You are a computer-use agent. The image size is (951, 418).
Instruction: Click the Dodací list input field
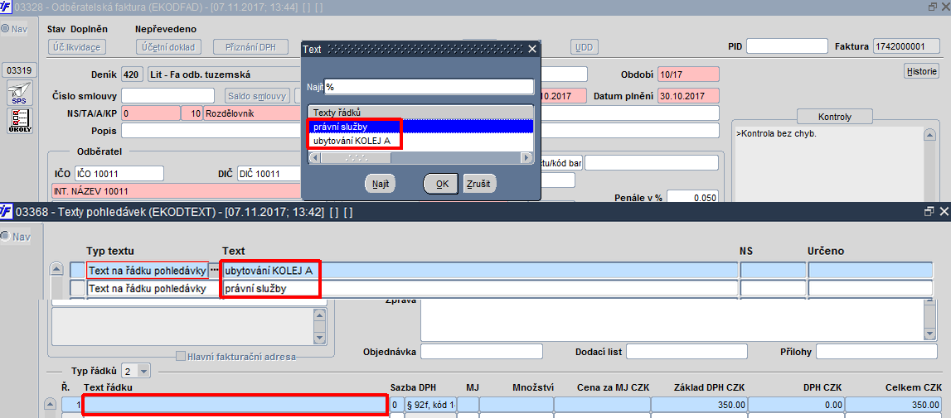(x=687, y=351)
